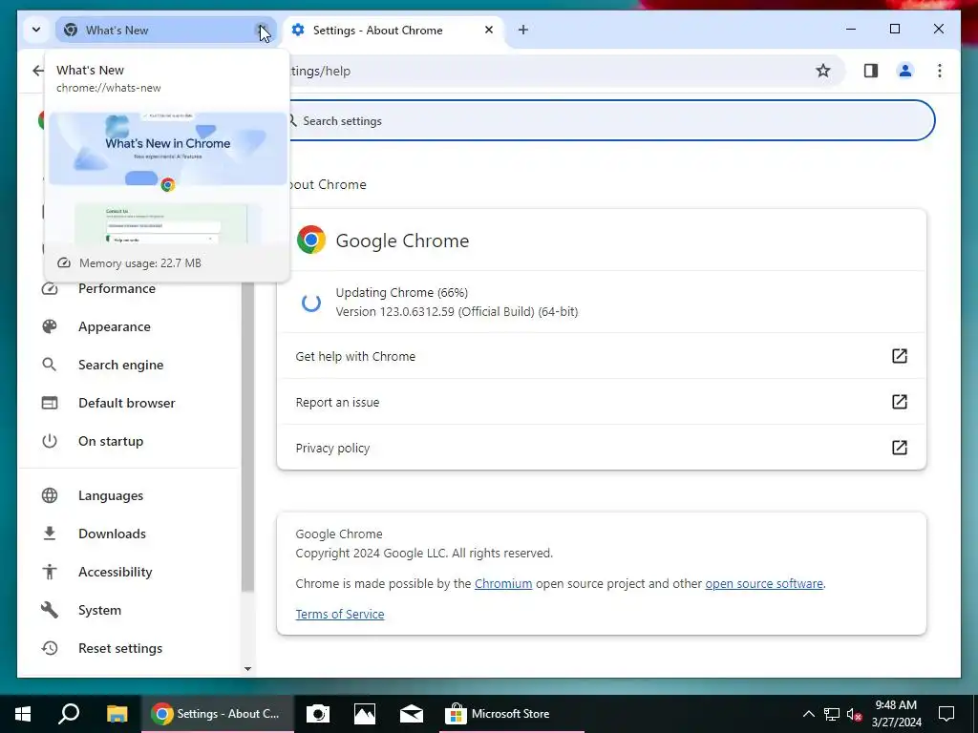
Task: Open the tab search dropdown arrow
Action: (x=36, y=30)
